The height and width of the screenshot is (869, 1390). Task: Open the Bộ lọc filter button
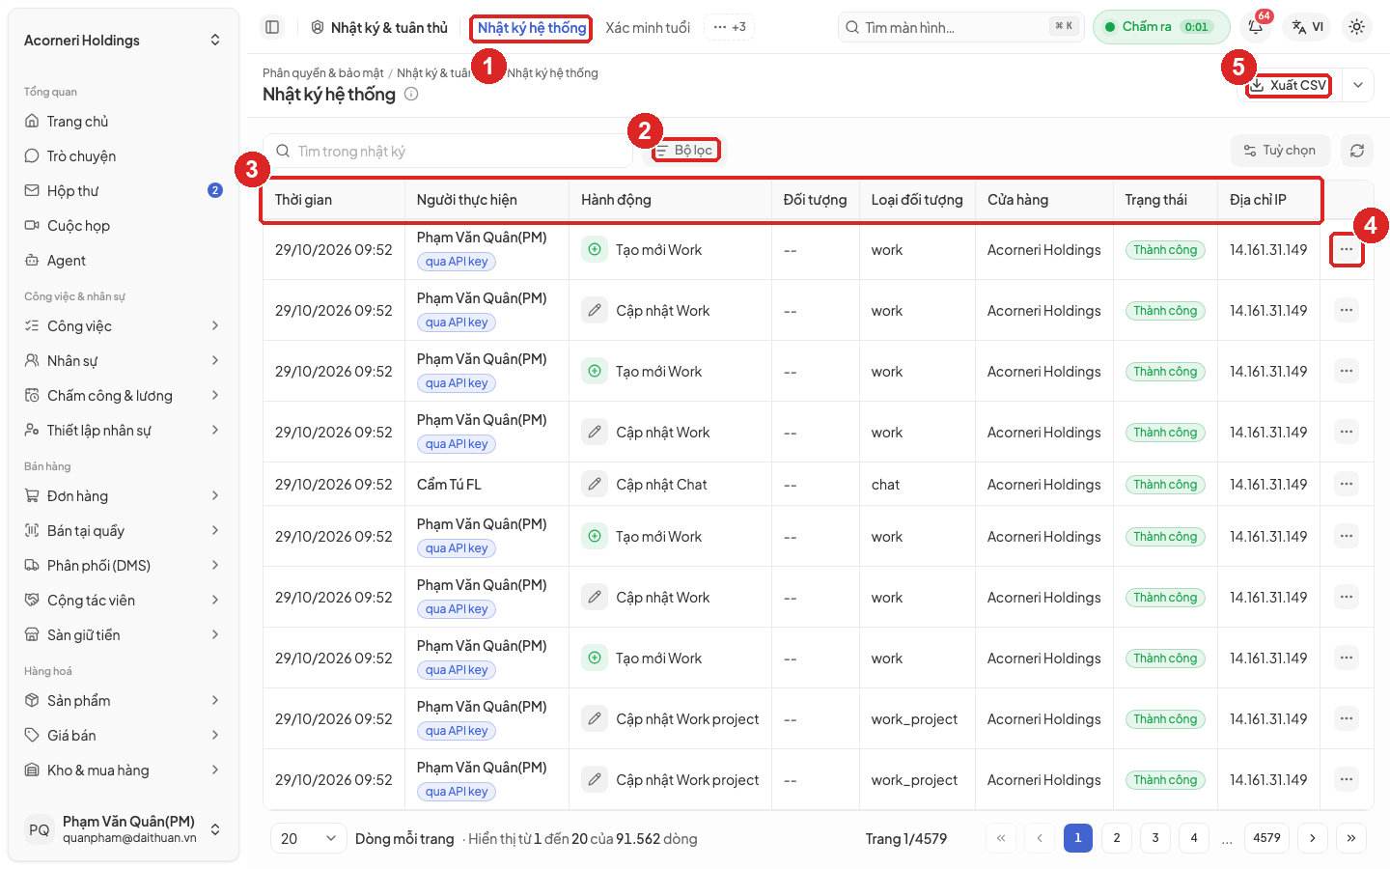685,151
